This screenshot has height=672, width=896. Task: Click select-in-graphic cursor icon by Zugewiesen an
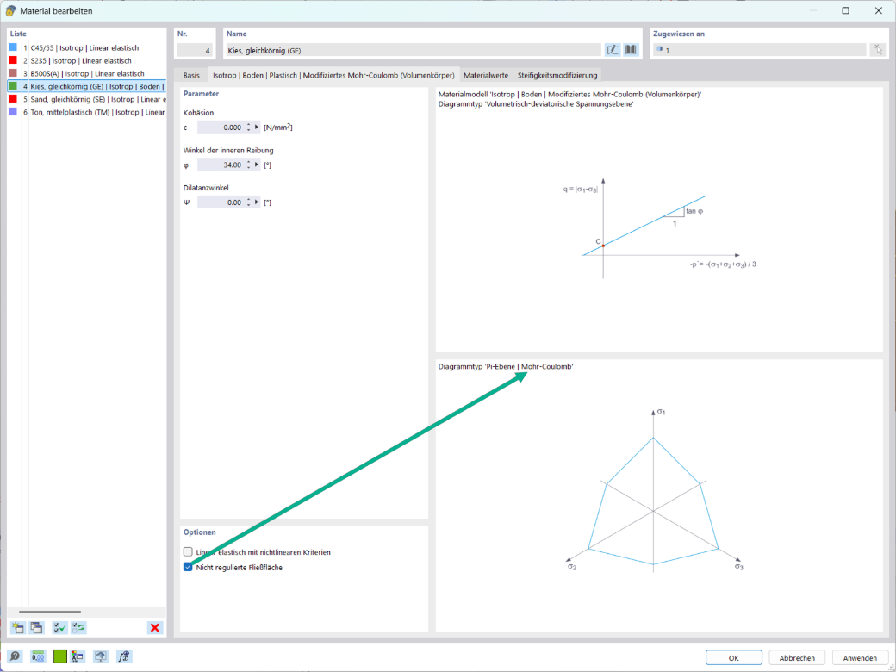coord(877,50)
